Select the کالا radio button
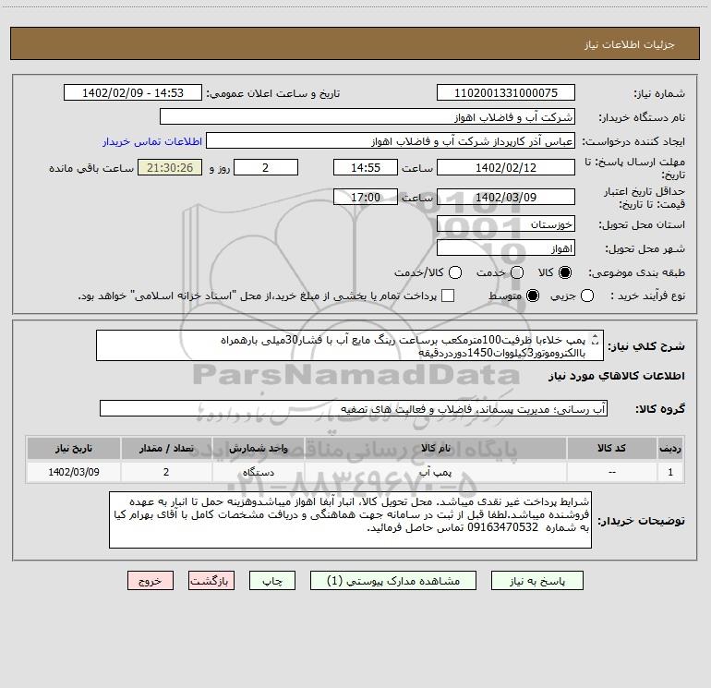 565,272
